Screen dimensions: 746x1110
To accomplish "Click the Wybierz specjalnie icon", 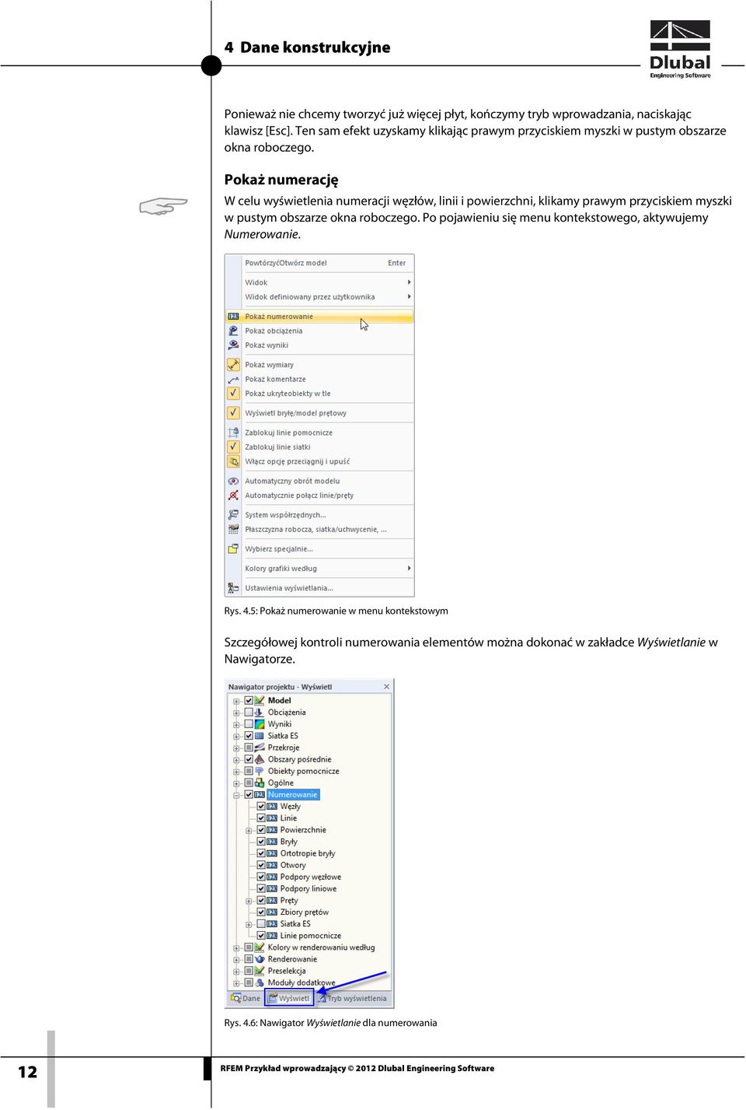I will coord(233,549).
